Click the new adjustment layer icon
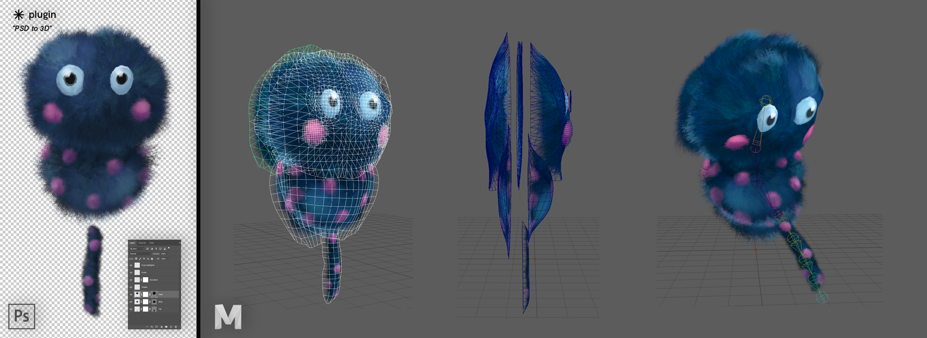The height and width of the screenshot is (338, 927). [161, 327]
